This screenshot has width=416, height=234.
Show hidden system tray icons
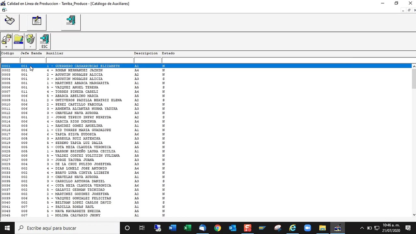362,228
